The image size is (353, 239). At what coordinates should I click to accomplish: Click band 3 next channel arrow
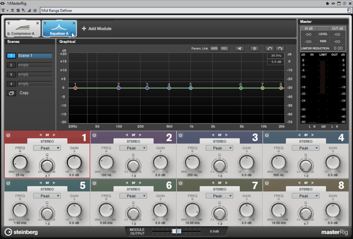226,135
